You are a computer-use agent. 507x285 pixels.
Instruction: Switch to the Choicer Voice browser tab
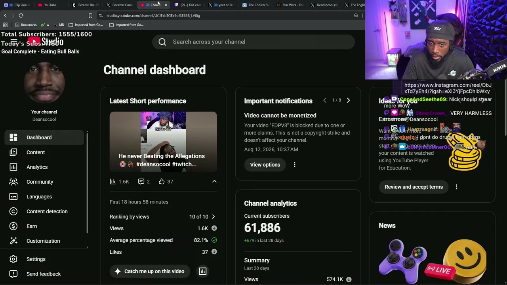tap(256, 5)
